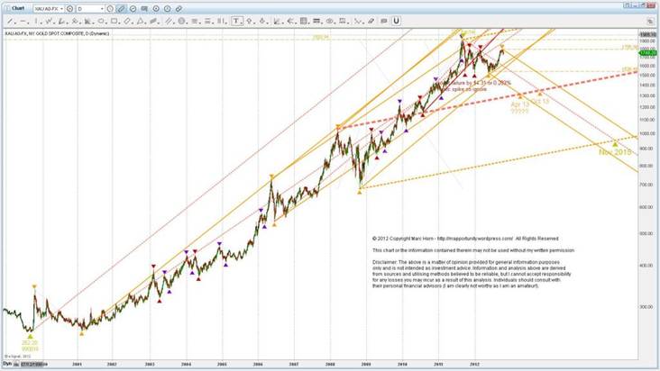Screen dimensions: 660x371
Task: Select the small comment box drawing icon
Action: tap(383, 21)
